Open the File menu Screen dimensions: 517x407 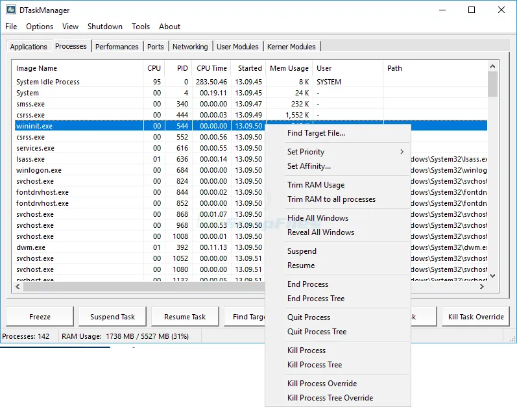point(11,27)
